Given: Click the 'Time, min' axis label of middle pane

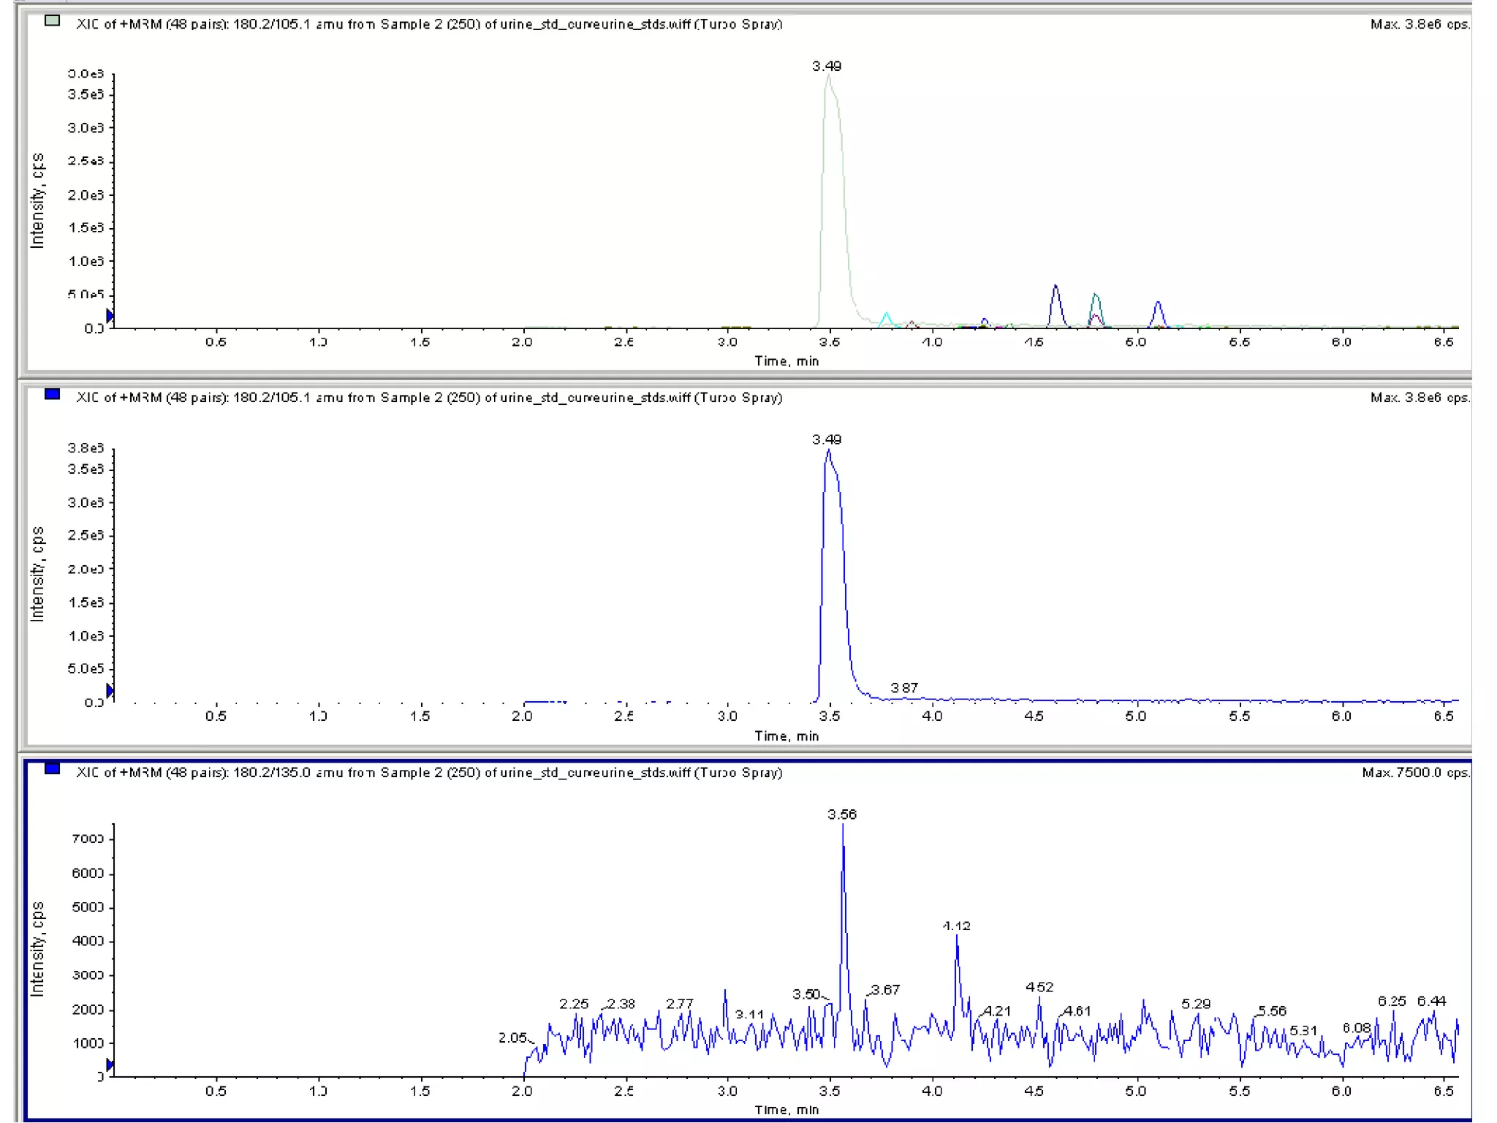Looking at the screenshot, I should [x=787, y=736].
